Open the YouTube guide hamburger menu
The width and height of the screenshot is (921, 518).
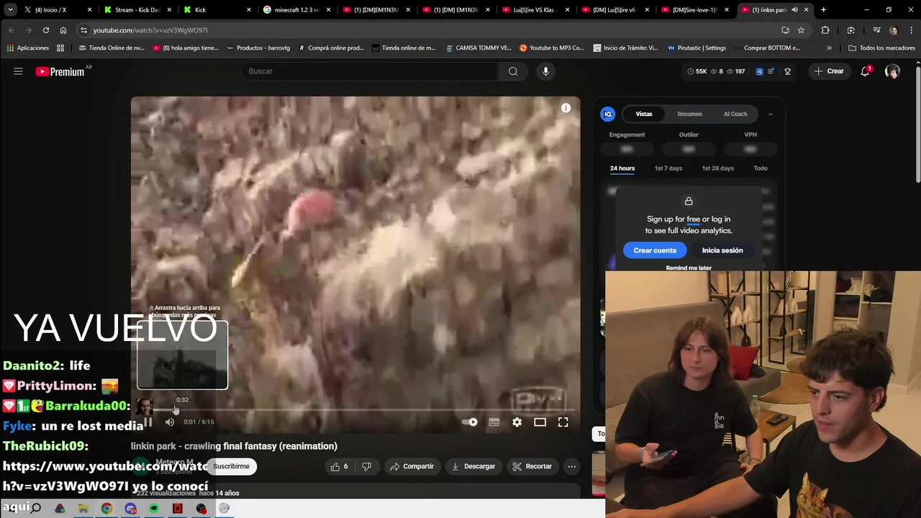[x=18, y=71]
